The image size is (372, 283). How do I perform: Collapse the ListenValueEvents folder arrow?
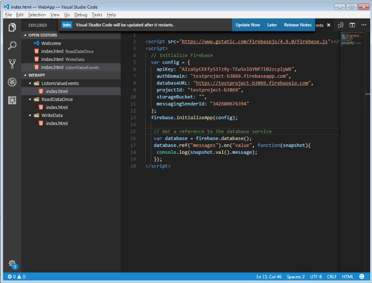pos(30,83)
